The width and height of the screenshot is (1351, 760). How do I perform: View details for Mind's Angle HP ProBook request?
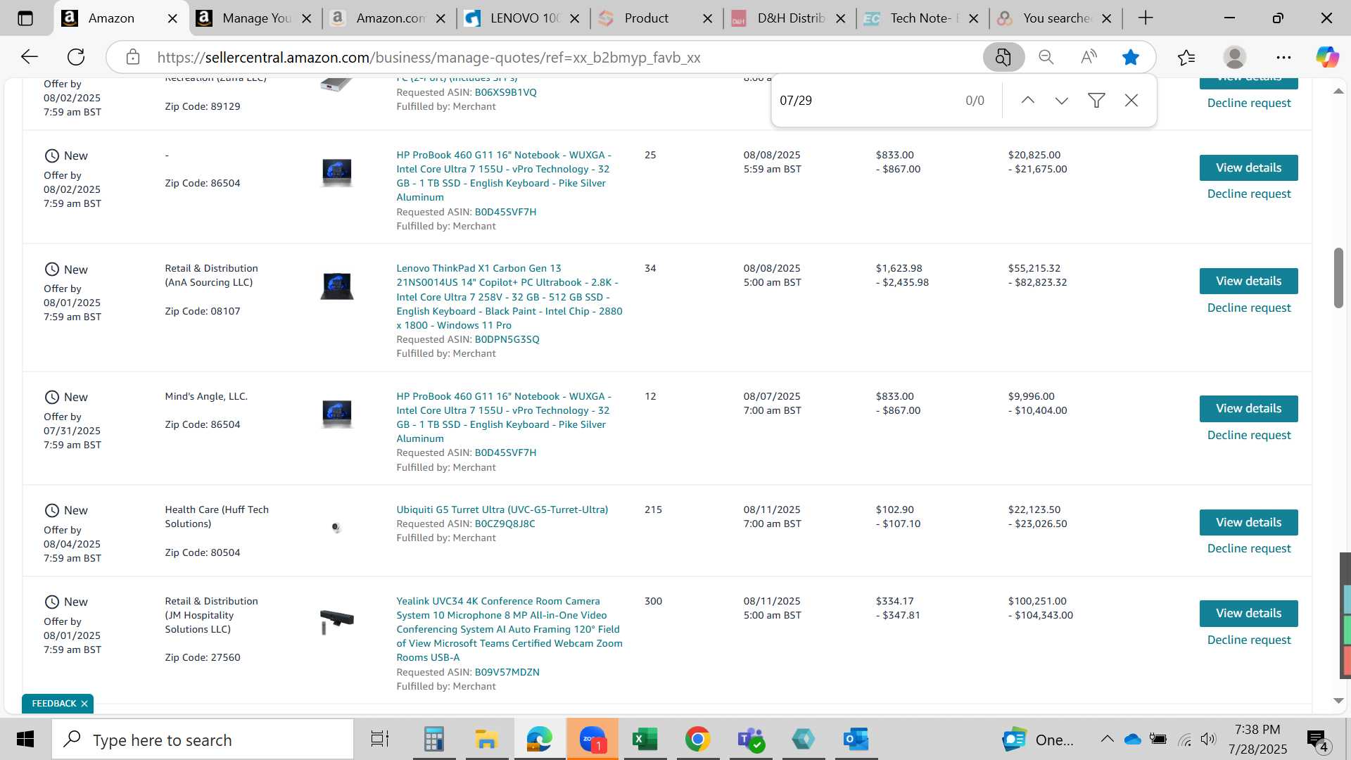(x=1248, y=408)
